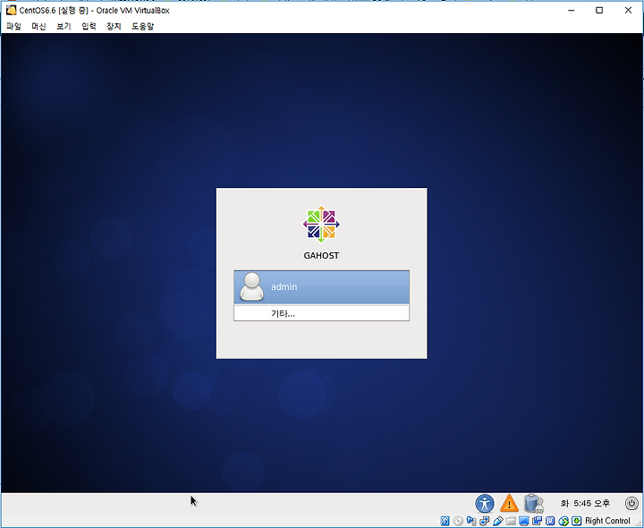Click the CentOS logo above GAHOST

[x=321, y=224]
